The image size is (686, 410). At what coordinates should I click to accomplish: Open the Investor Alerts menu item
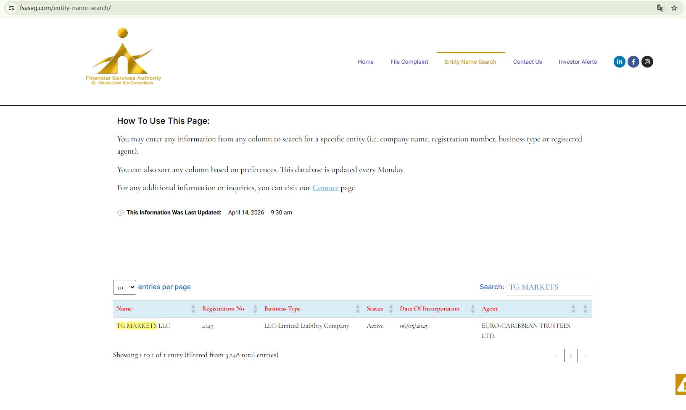tap(578, 62)
